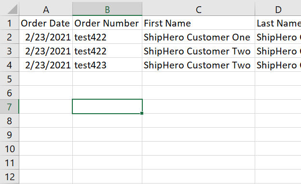Click the Last Name header cell
Image resolution: width=301 pixels, height=184 pixels.
tap(278, 23)
